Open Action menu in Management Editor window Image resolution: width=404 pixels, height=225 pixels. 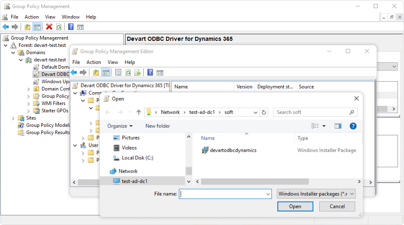[94, 62]
